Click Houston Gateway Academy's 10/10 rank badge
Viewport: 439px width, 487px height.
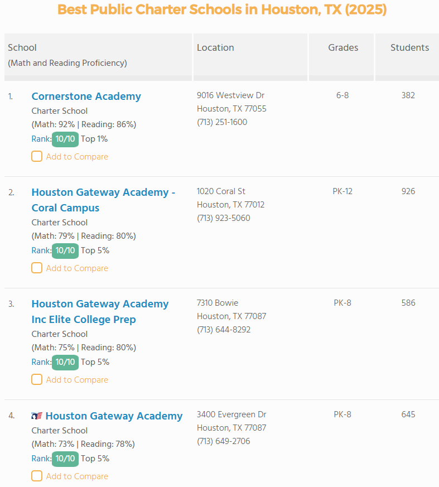(65, 458)
